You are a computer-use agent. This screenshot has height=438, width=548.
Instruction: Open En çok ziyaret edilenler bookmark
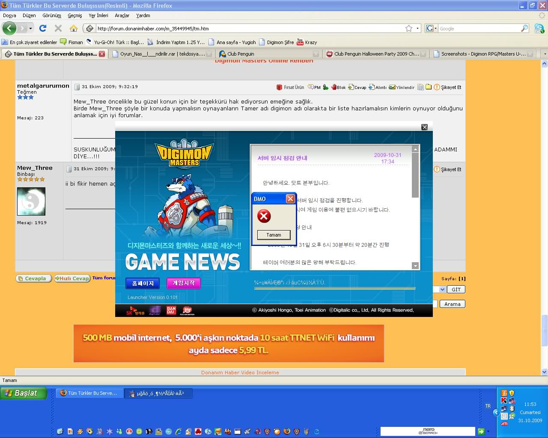point(29,42)
